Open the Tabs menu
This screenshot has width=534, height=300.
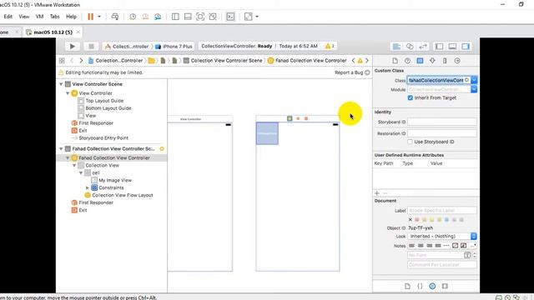[x=54, y=17]
